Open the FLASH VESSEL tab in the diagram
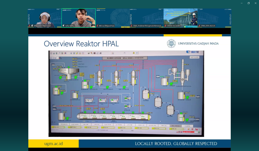Screen dimensions: 259x151 point(108,125)
